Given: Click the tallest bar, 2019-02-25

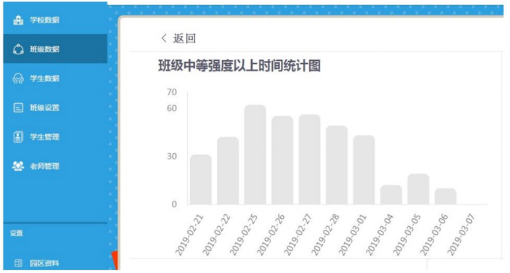Looking at the screenshot, I should point(255,155).
